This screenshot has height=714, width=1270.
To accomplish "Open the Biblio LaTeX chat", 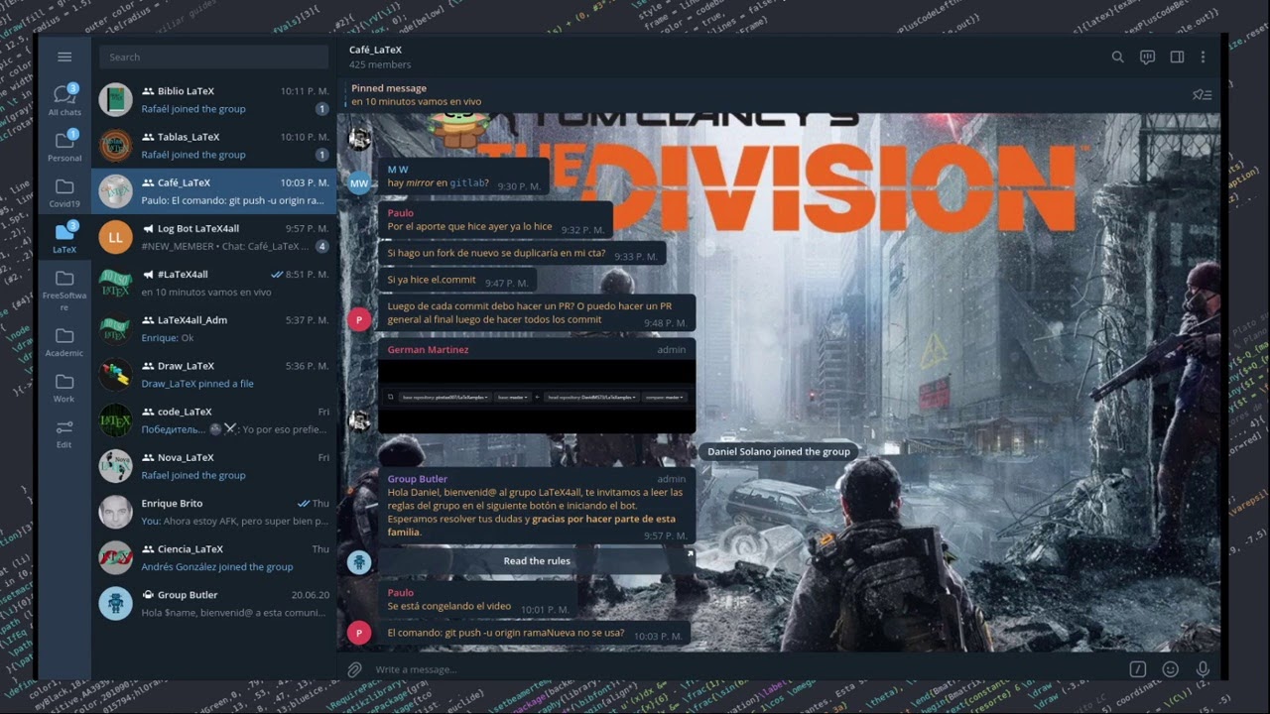I will pos(214,100).
